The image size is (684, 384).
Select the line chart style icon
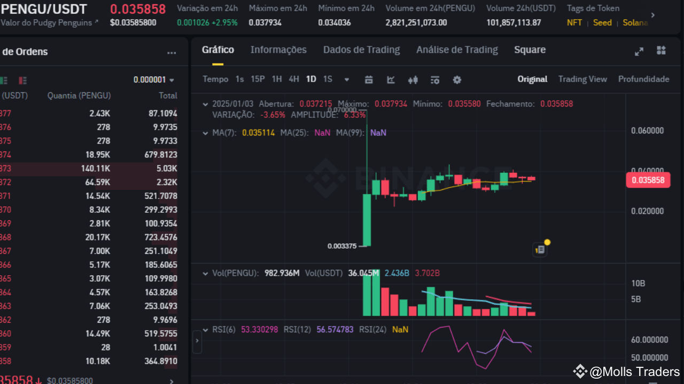391,80
